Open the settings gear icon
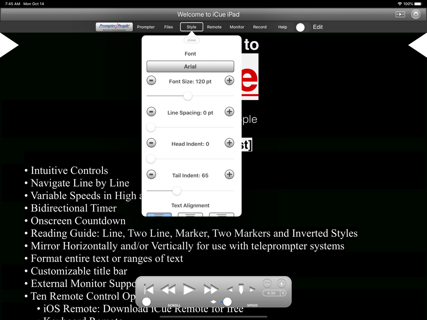The width and height of the screenshot is (427, 320). click(x=415, y=14)
